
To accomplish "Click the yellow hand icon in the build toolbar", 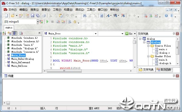I will point(75,22).
